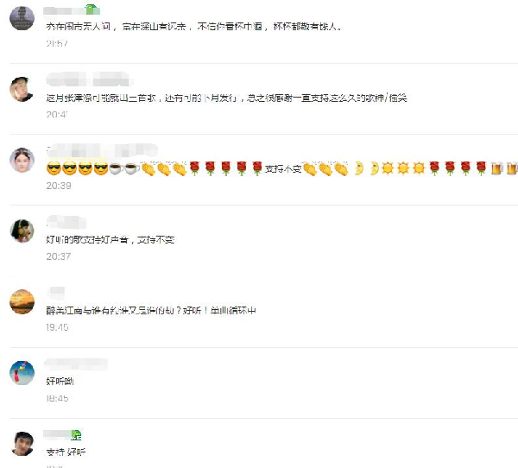Screen dimensions: 518x468
Task: Open the woman's portrait avatar next to emoji comment
Action: [x=22, y=160]
